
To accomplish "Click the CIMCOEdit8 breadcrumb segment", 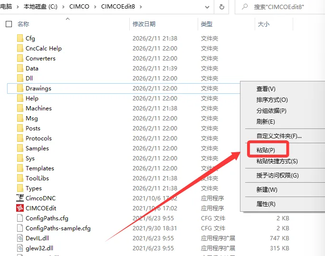I will click(118, 7).
